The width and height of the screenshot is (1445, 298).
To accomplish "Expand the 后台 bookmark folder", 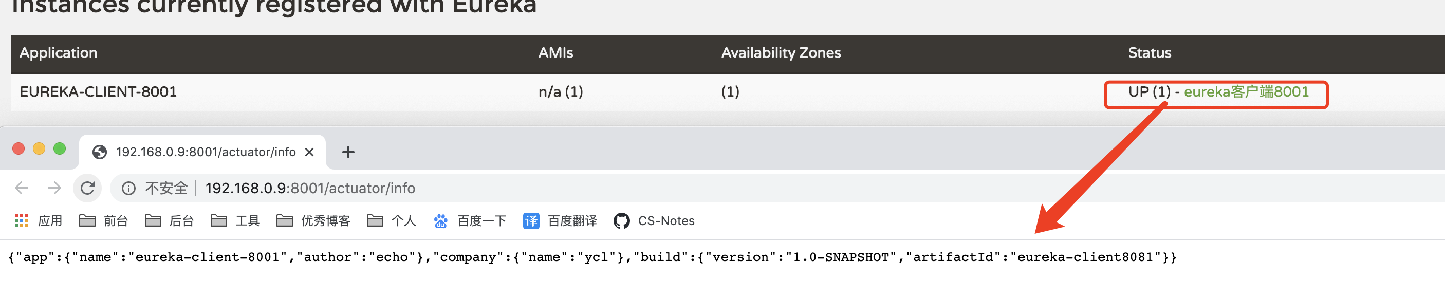I will pos(170,221).
